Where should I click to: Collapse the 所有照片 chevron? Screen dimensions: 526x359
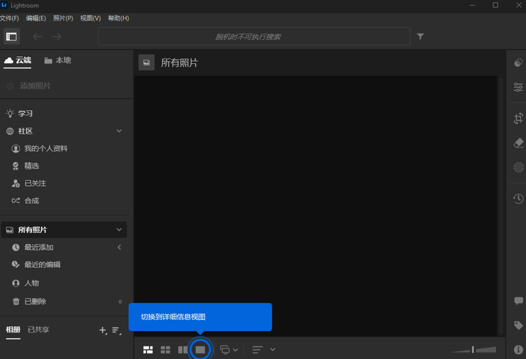[119, 230]
